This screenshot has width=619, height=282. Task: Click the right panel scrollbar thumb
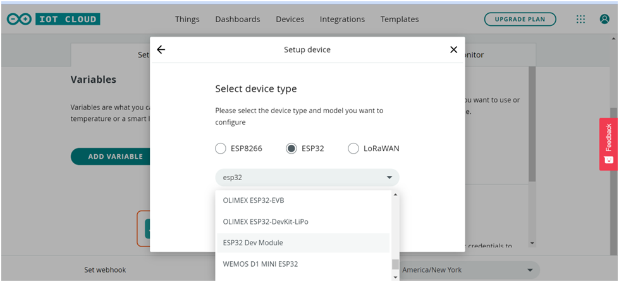(x=532, y=124)
